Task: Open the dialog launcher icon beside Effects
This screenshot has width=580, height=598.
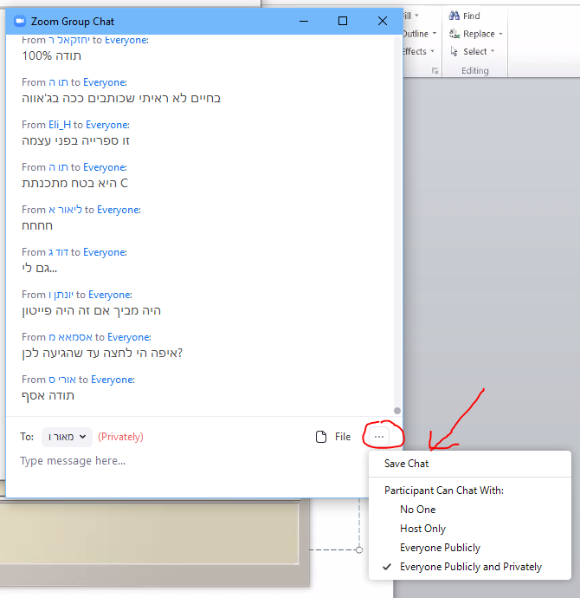Action: tap(435, 71)
